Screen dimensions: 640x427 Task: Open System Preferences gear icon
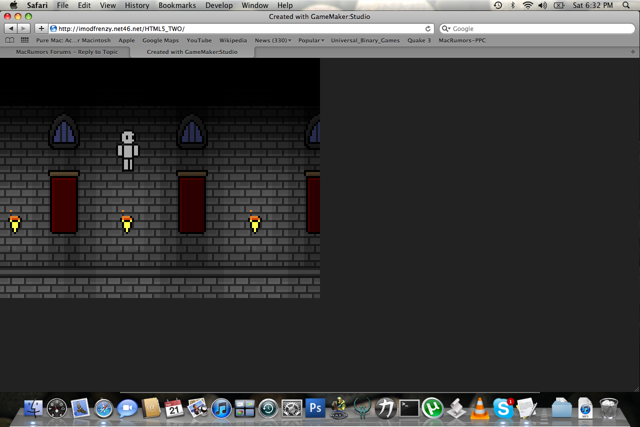[292, 408]
